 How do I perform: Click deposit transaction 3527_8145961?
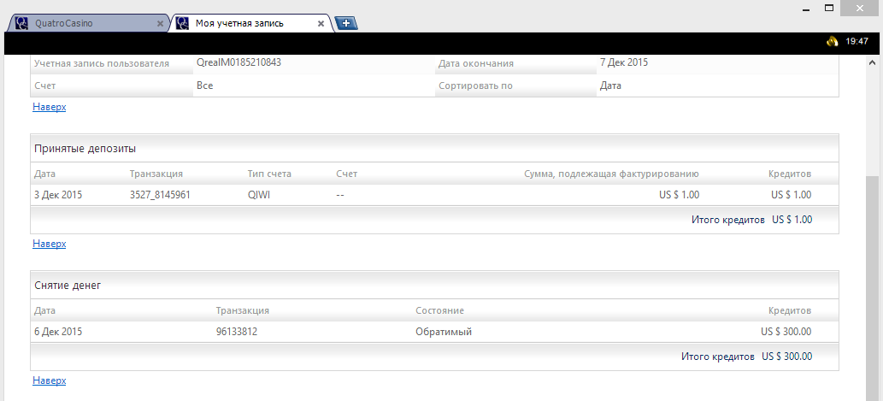click(x=160, y=195)
